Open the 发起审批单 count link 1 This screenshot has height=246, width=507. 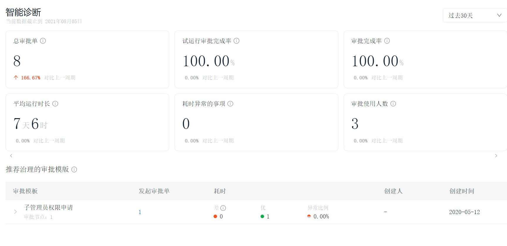140,212
